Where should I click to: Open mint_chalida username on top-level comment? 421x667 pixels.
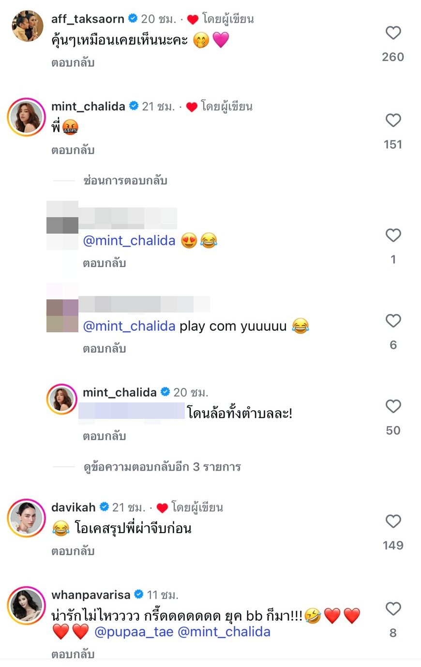coord(88,106)
